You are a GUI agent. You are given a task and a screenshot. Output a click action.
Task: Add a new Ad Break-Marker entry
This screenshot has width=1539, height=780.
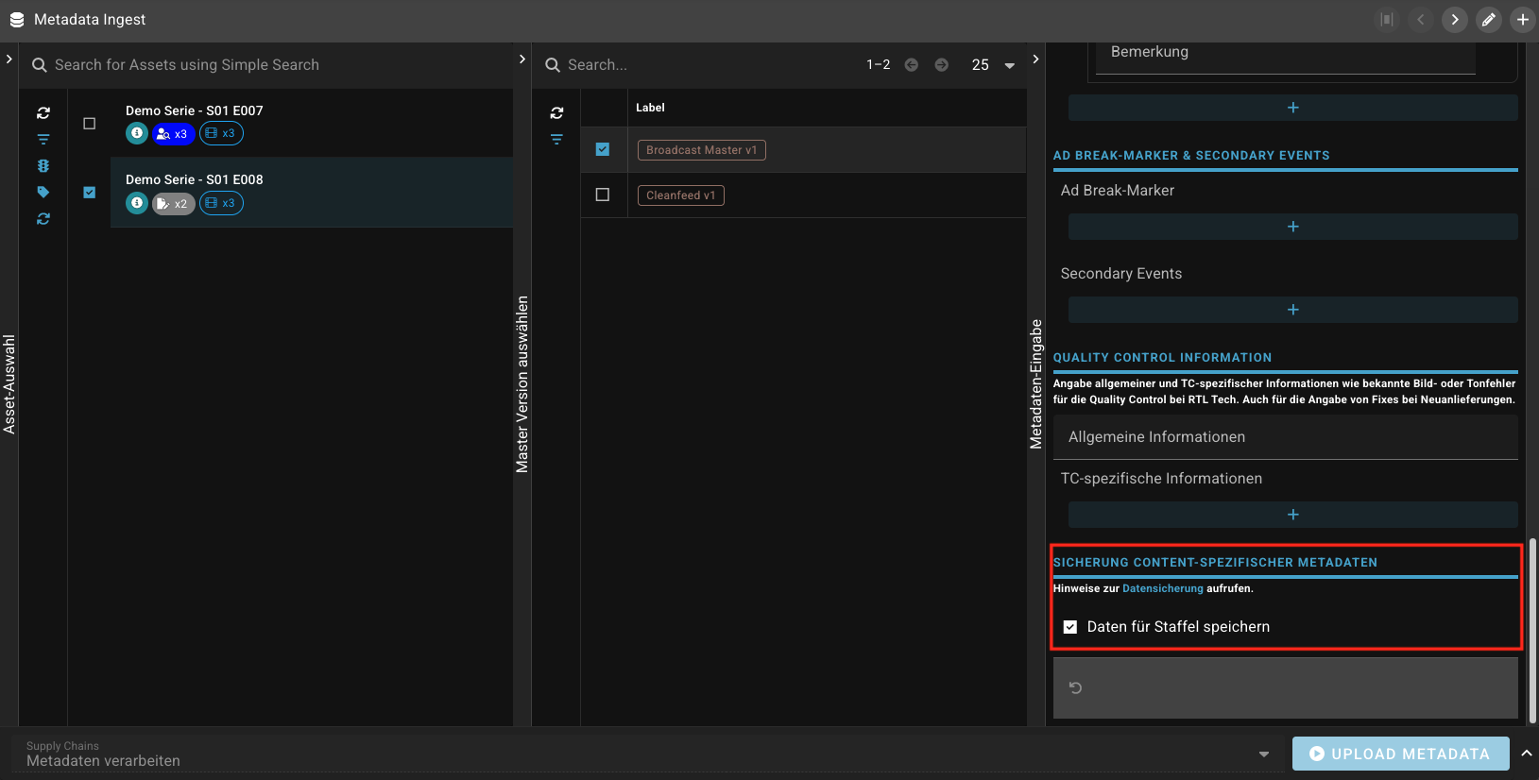click(x=1292, y=227)
